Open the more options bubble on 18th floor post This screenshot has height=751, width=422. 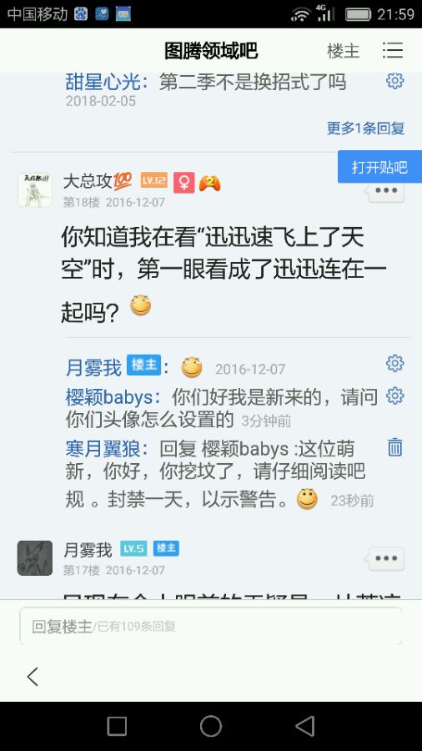[x=387, y=190]
